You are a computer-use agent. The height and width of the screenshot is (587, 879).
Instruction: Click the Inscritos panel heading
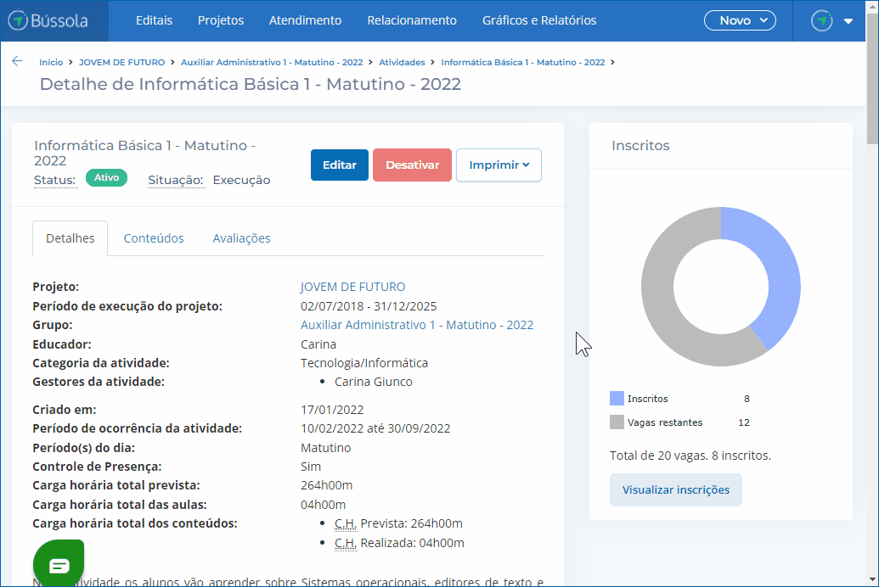[x=640, y=146]
